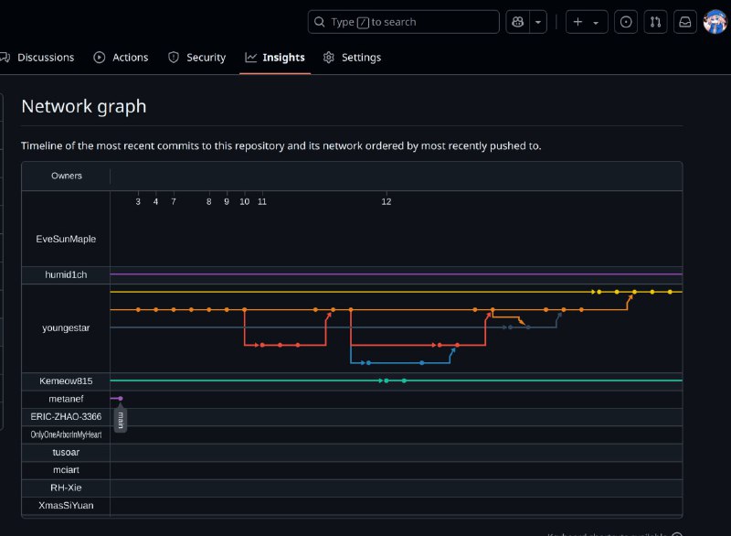Select the purple commit dot on metanef row
Image resolution: width=731 pixels, height=536 pixels.
120,398
